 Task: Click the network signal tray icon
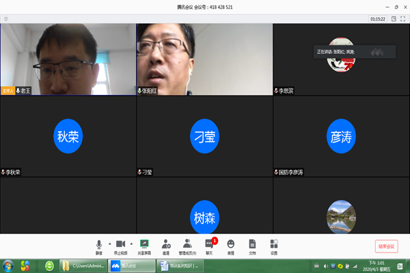click(355, 266)
